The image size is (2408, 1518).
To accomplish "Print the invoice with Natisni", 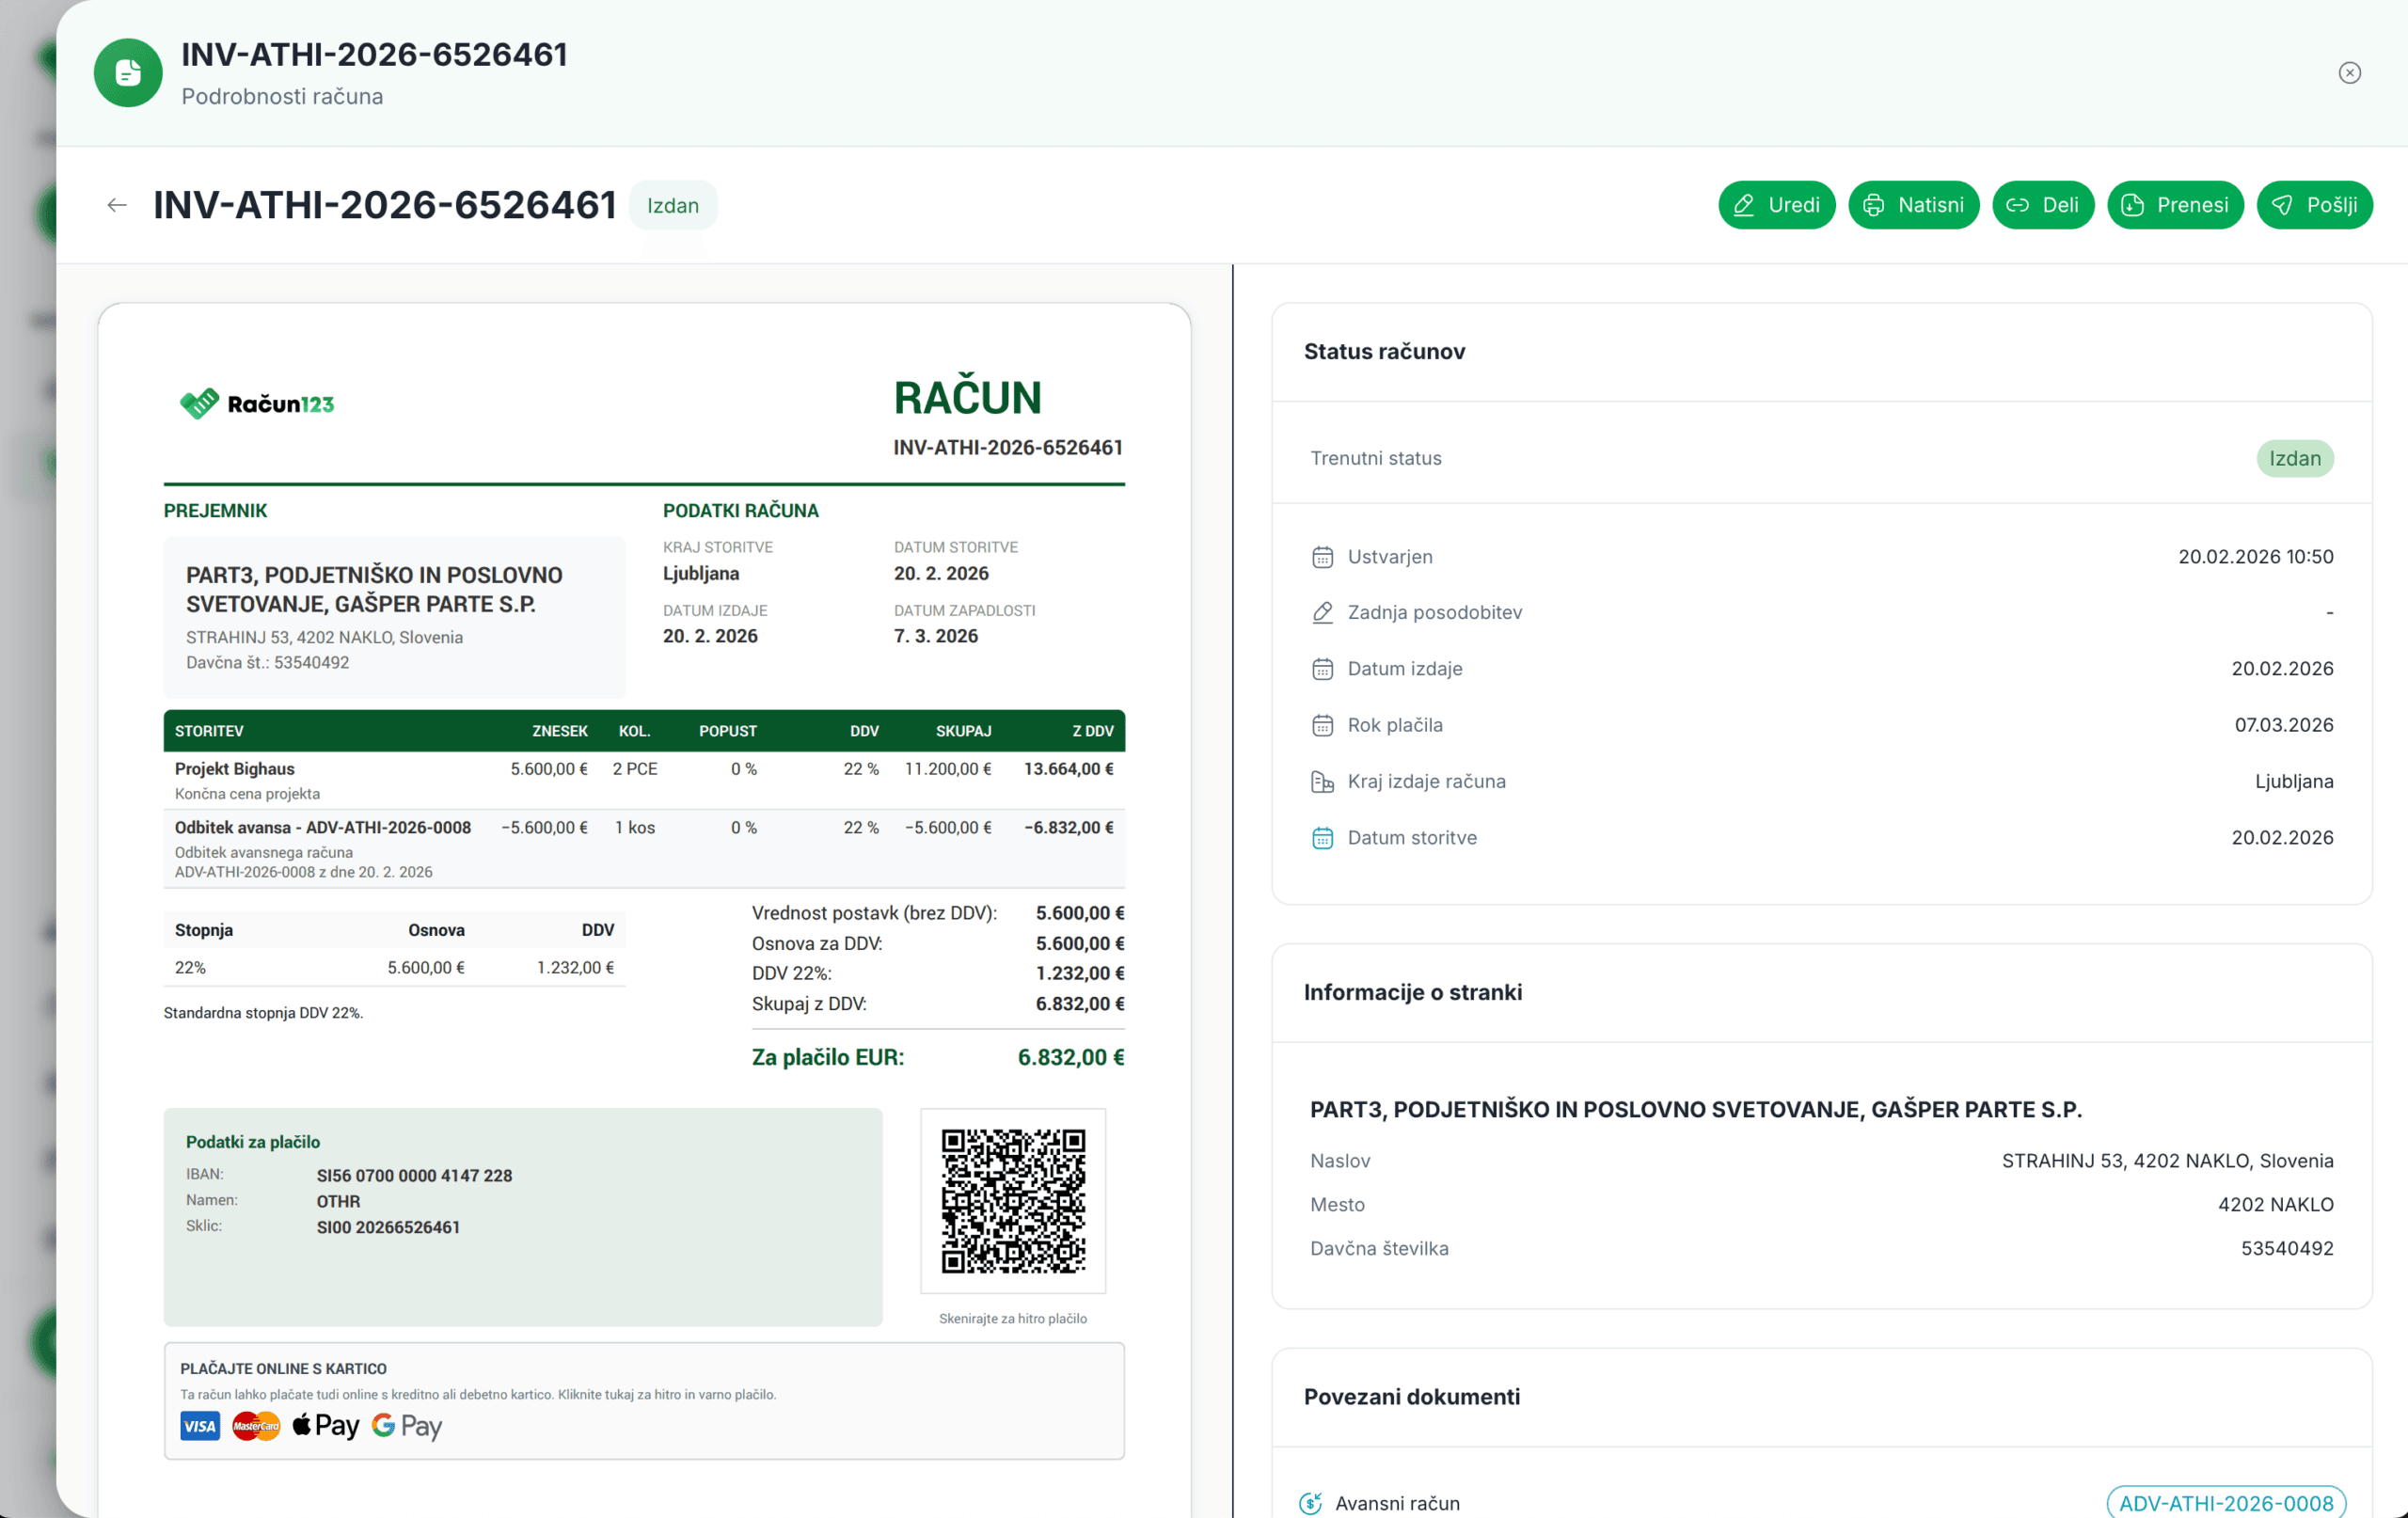I will (x=1913, y=205).
